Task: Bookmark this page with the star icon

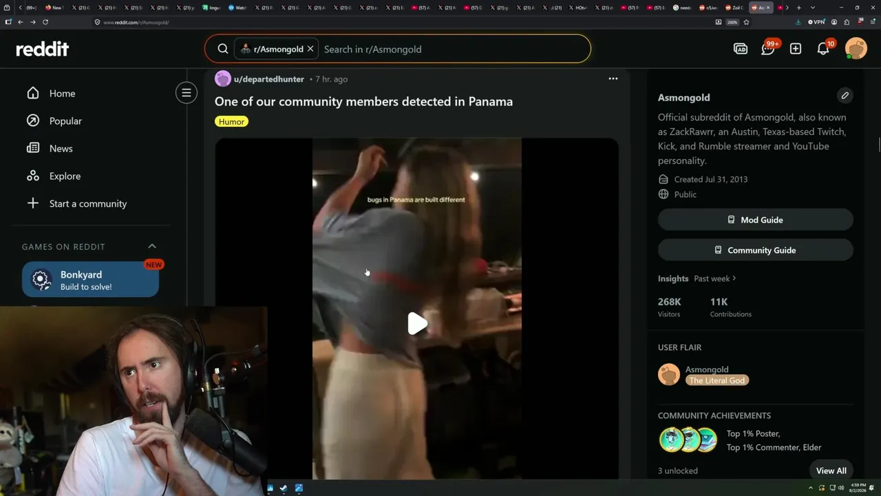Action: [746, 22]
